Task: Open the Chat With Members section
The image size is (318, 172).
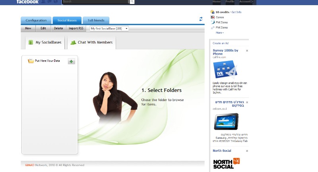Action: 91,42
